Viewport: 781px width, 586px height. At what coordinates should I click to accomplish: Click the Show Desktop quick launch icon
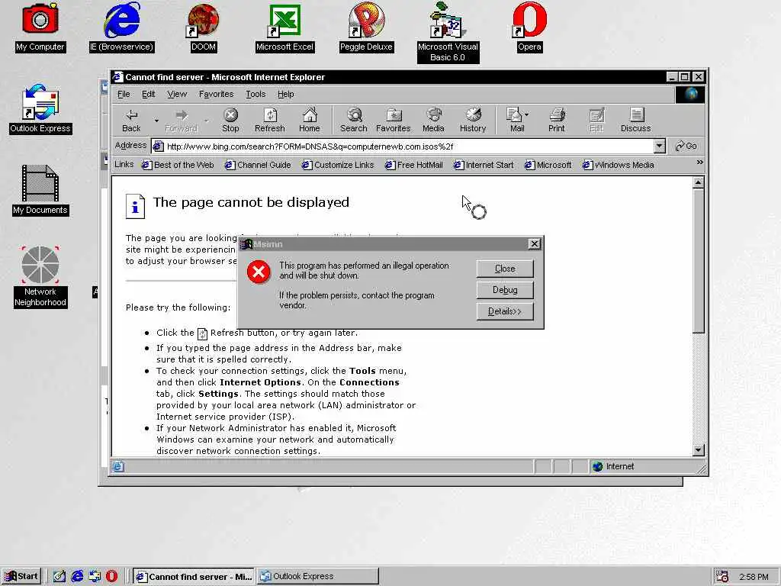(x=59, y=576)
